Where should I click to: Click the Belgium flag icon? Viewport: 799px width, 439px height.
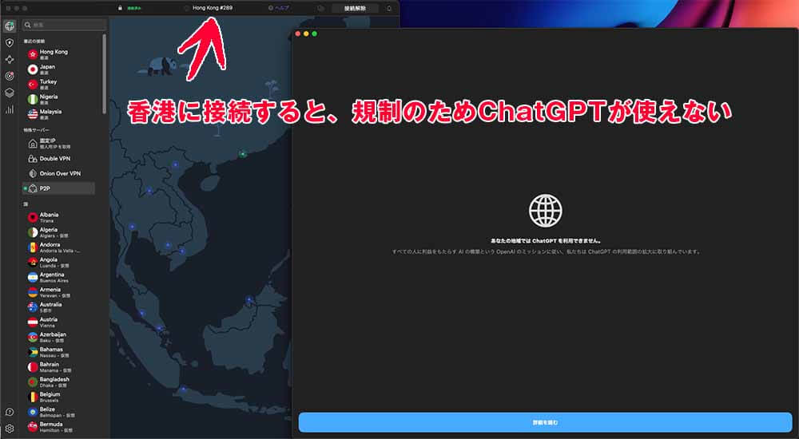[33, 397]
